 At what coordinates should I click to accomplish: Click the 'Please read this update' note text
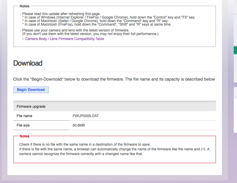tap(61, 14)
